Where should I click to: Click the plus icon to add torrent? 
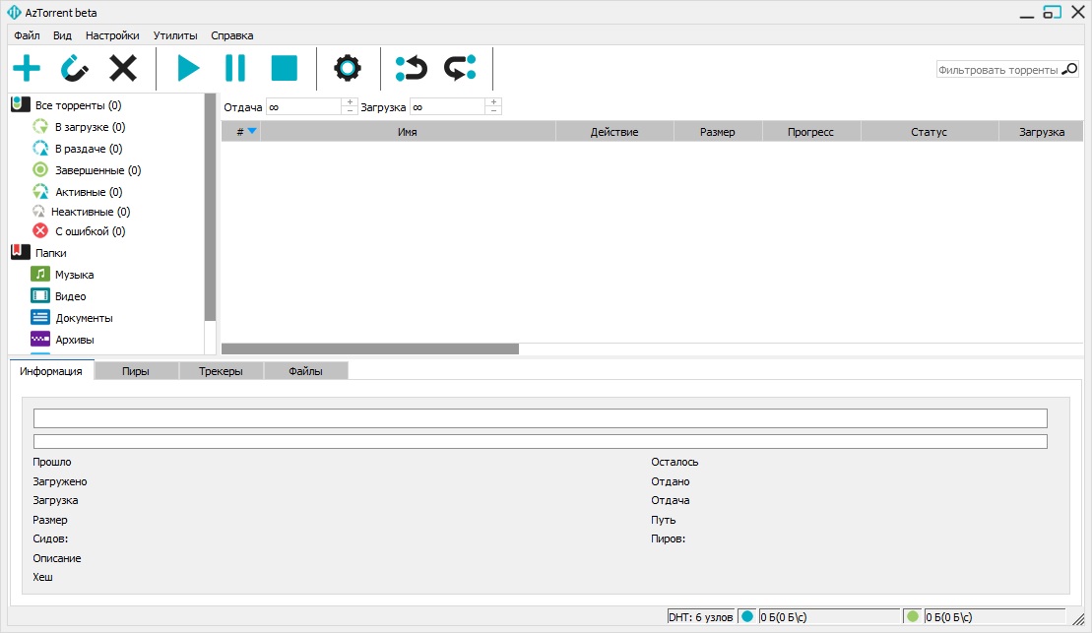[x=27, y=68]
